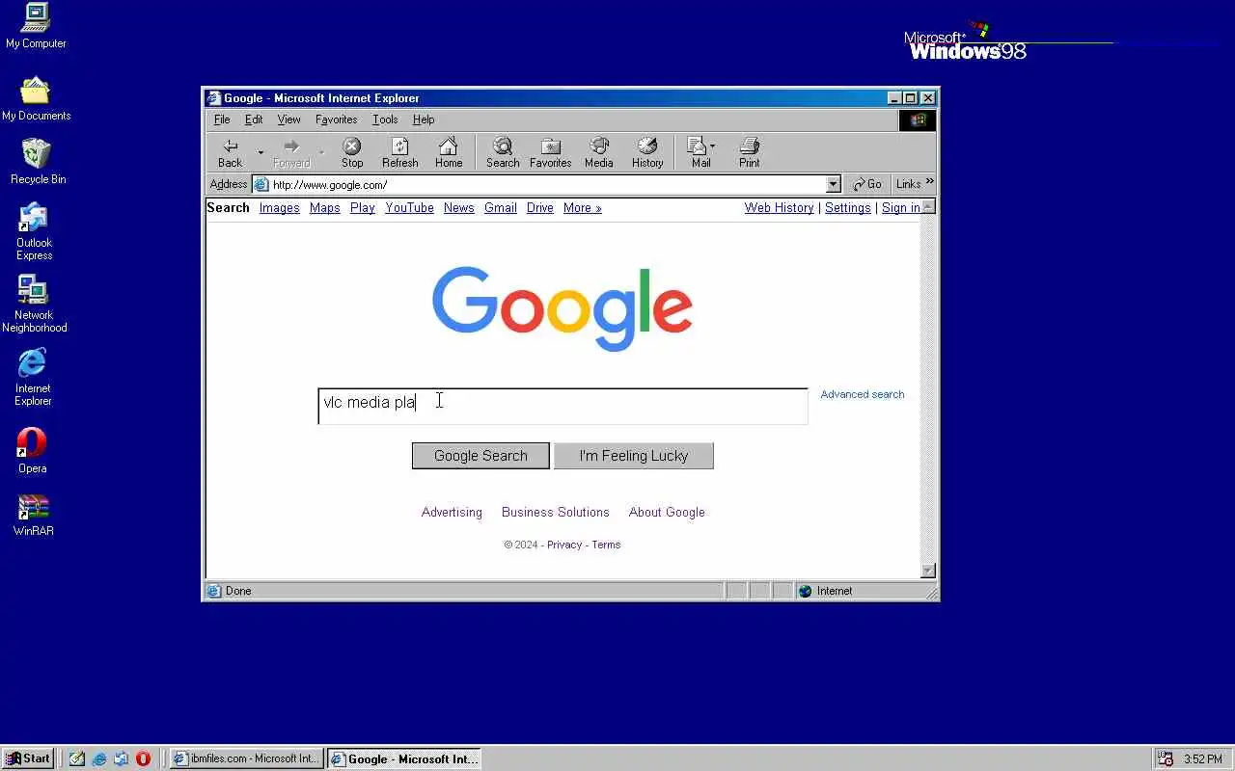Open the Mail toolbar button

(x=699, y=152)
